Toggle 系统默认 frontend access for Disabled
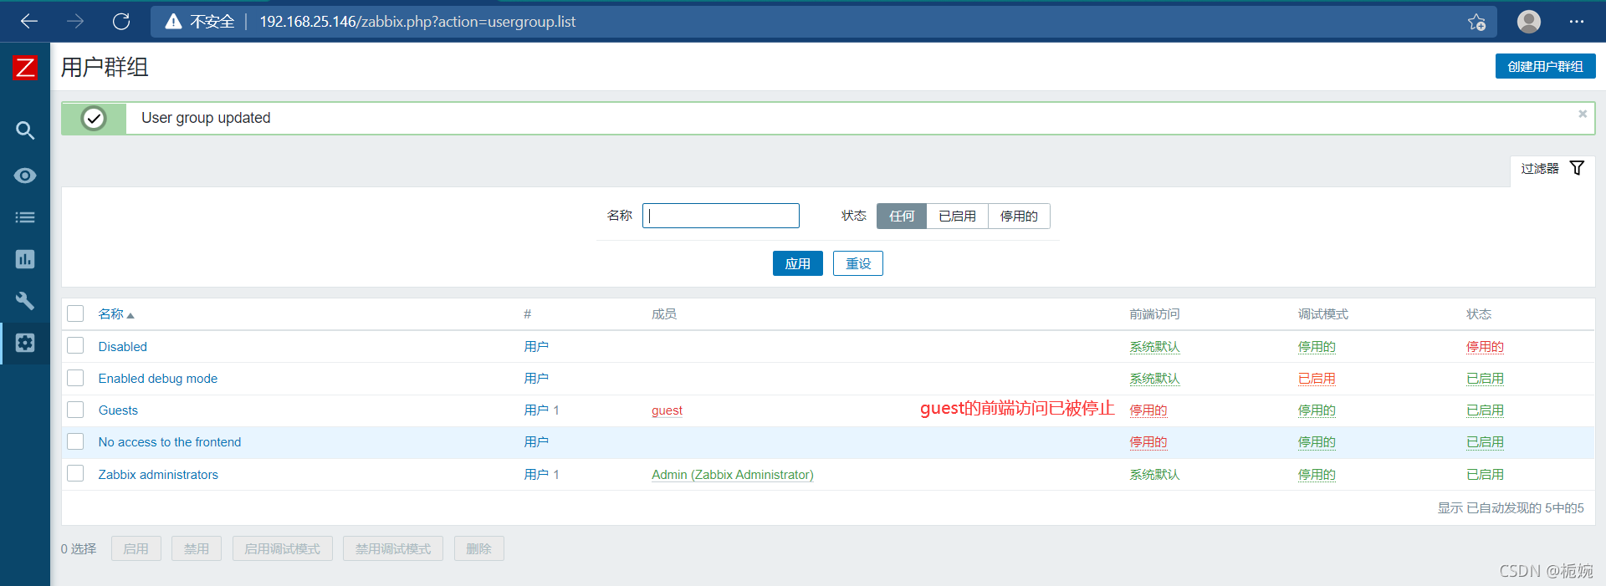Image resolution: width=1606 pixels, height=586 pixels. (1154, 347)
